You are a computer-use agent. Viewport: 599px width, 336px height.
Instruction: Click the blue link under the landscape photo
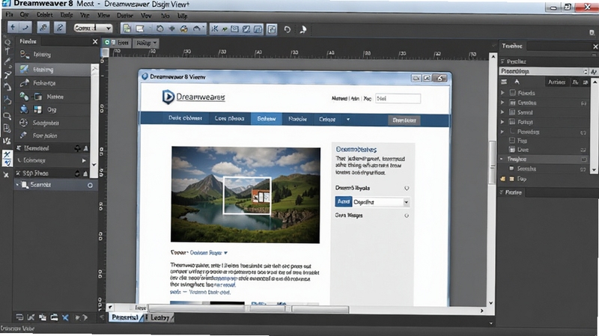pyautogui.click(x=209, y=253)
